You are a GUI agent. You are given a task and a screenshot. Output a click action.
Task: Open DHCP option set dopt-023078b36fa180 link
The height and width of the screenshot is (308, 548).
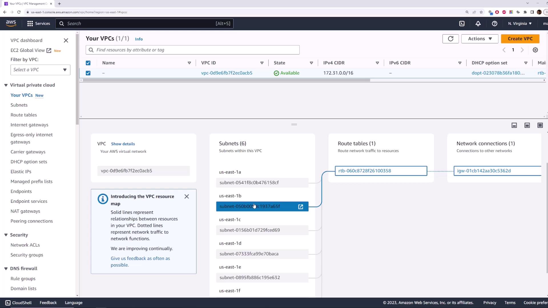click(x=498, y=73)
